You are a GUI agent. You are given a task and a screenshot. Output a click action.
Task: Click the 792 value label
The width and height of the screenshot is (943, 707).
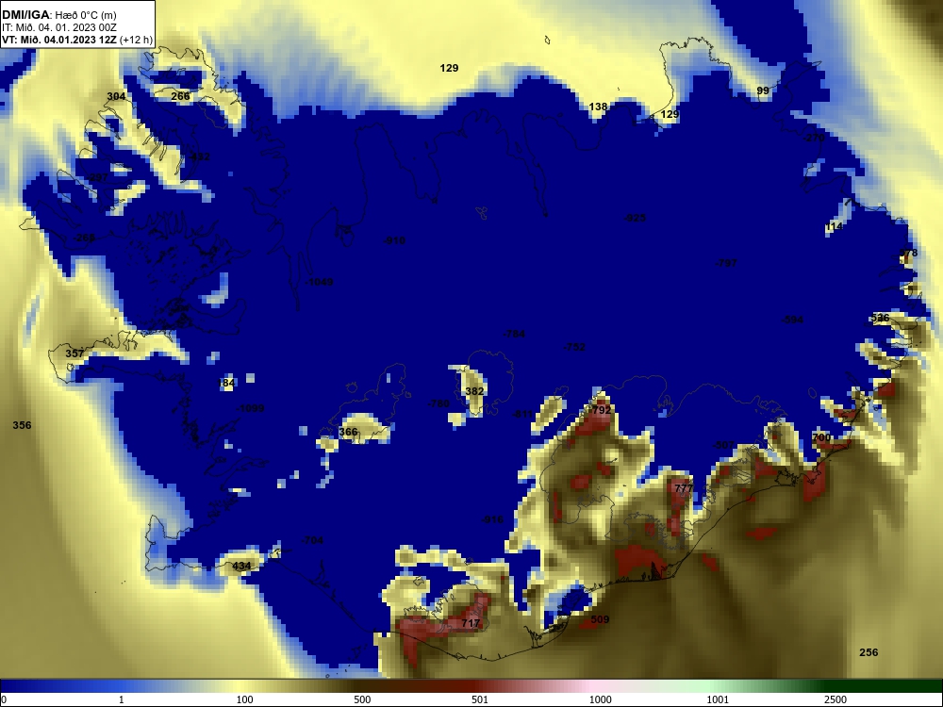pos(602,410)
